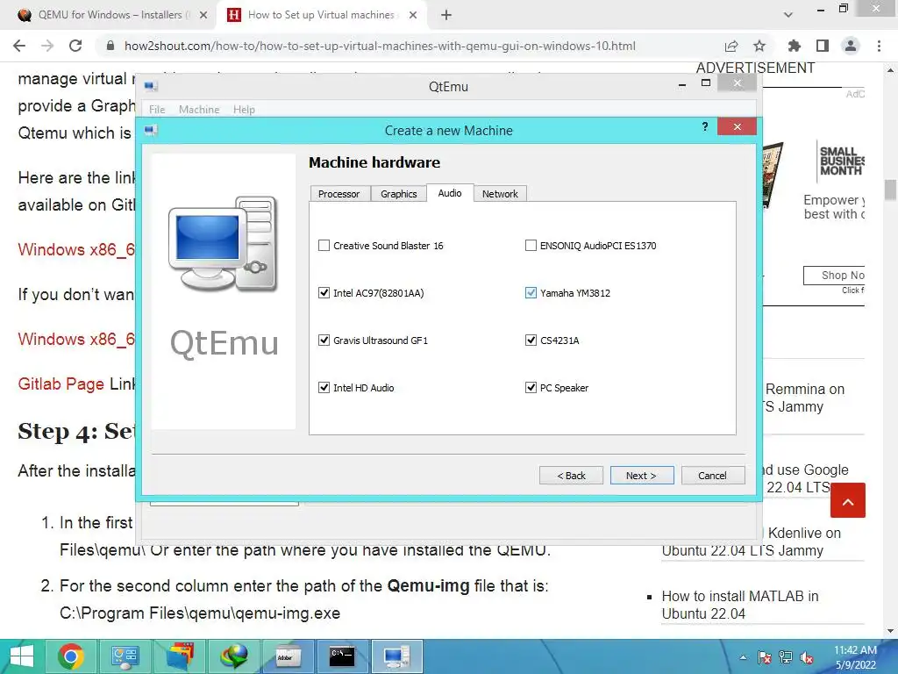
Task: Close the Create a new Machine dialog
Action: coord(737,126)
